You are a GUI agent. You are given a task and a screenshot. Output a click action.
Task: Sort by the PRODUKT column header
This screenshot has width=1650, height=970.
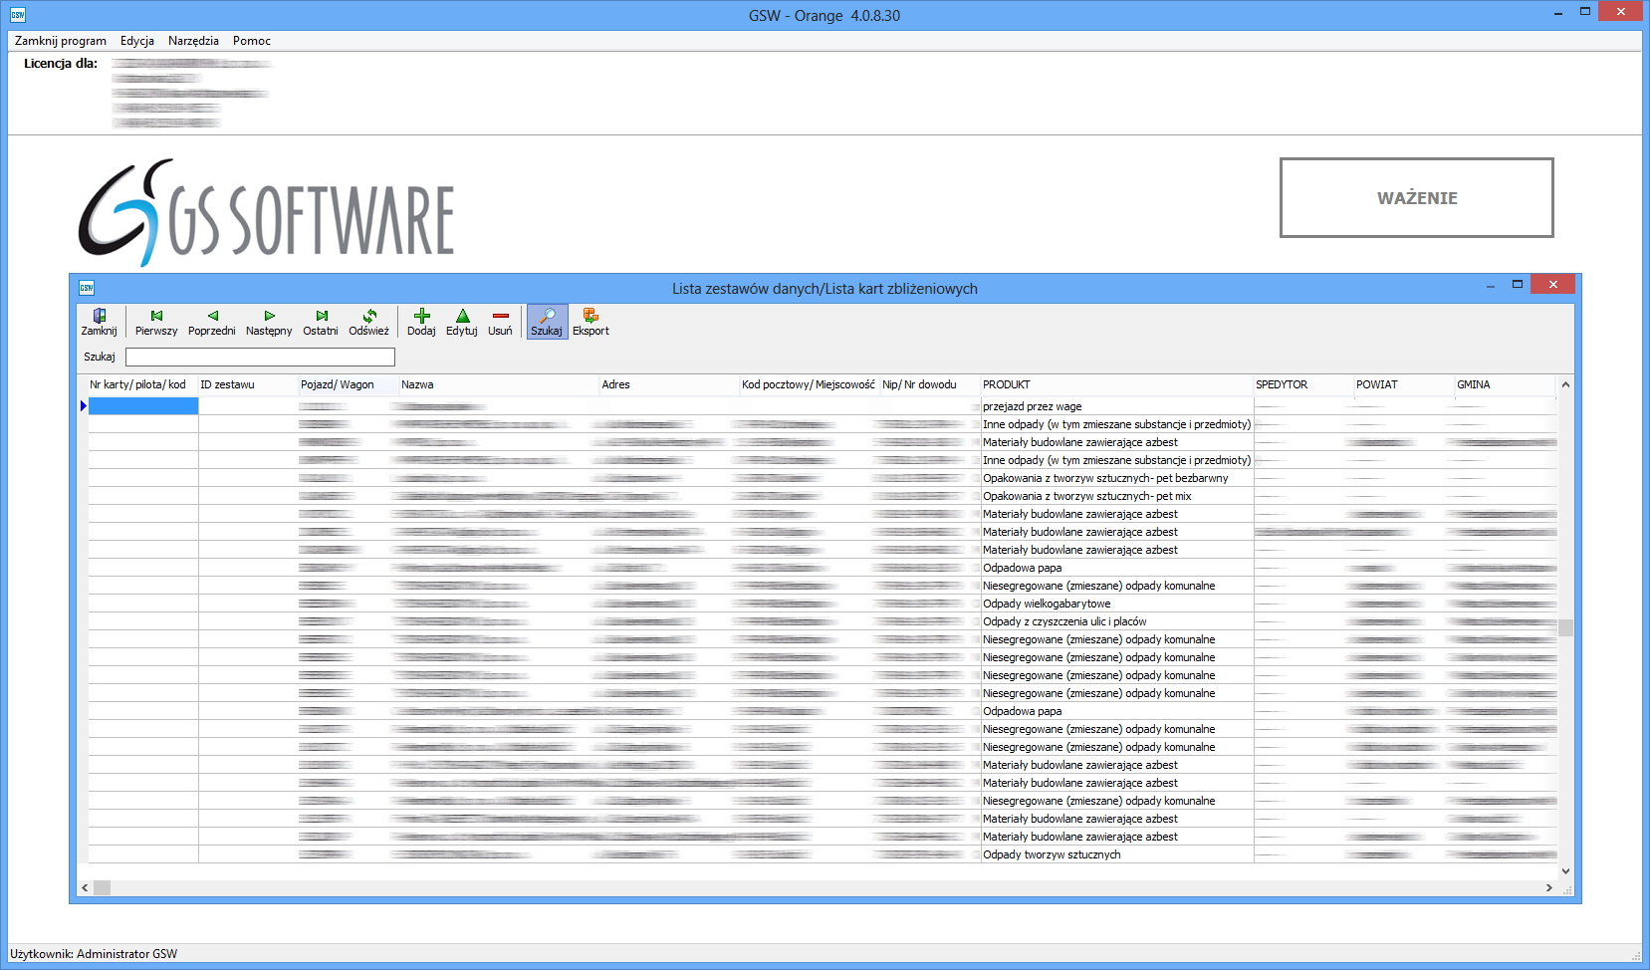(1115, 384)
